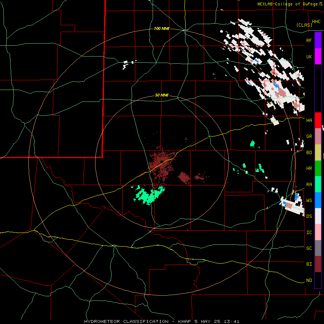
Task: Click the IC light pink legend swatch
Action: (x=318, y=232)
